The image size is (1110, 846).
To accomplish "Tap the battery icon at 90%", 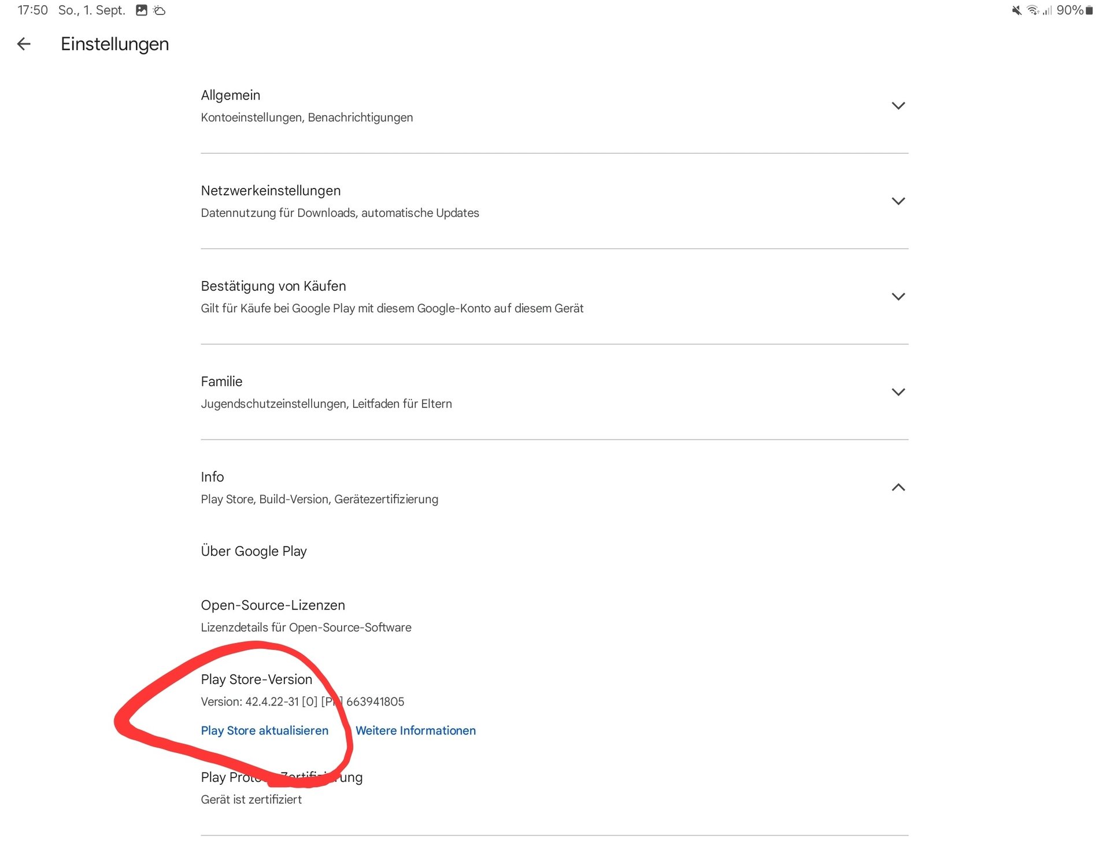I will (1089, 10).
